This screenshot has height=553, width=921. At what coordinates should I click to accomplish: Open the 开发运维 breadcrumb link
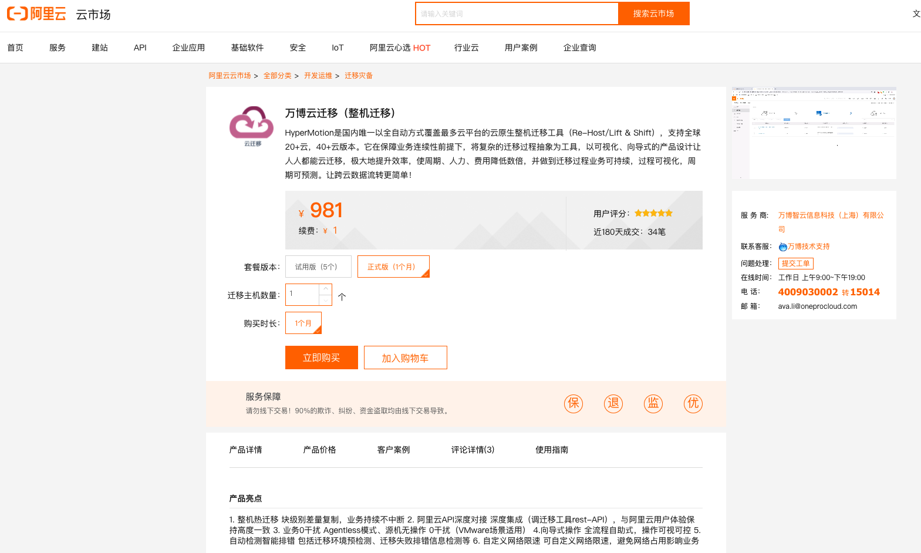point(318,76)
